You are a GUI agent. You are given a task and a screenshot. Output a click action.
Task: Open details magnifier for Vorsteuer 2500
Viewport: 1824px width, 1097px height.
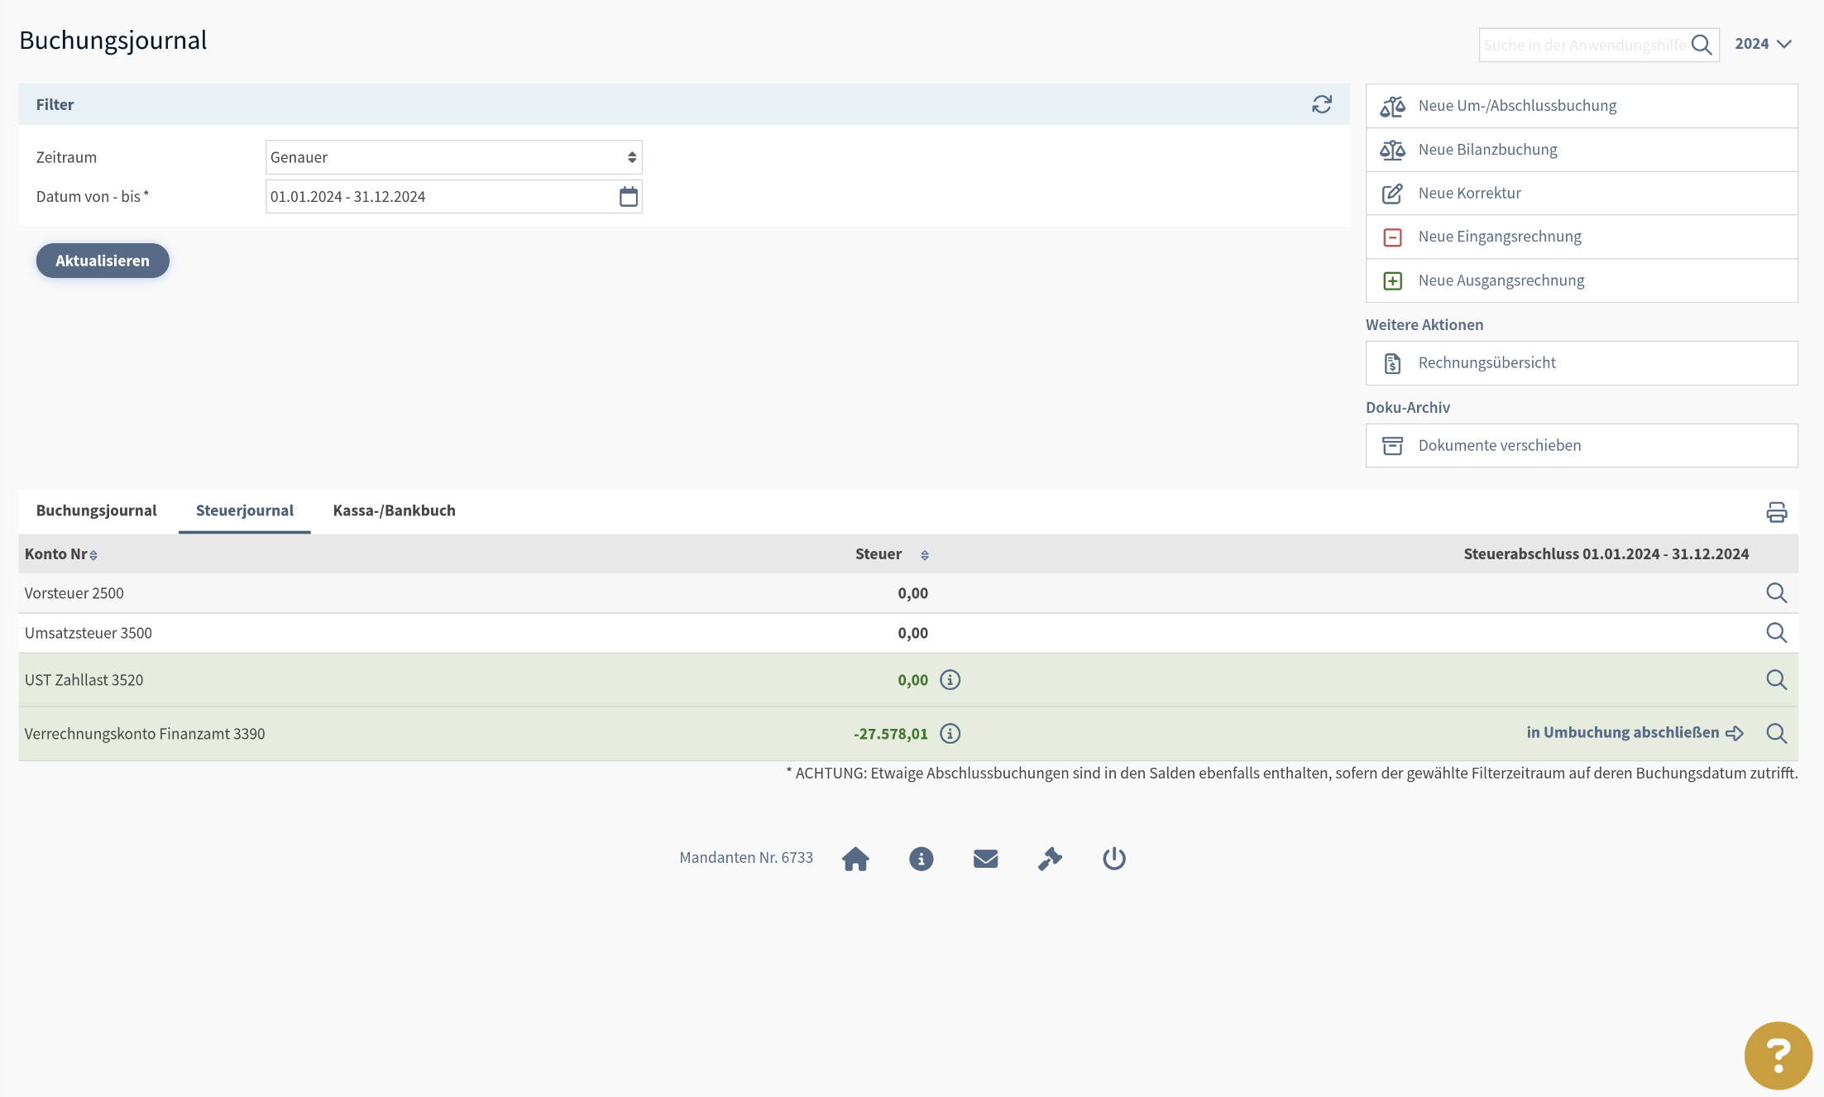(1776, 593)
